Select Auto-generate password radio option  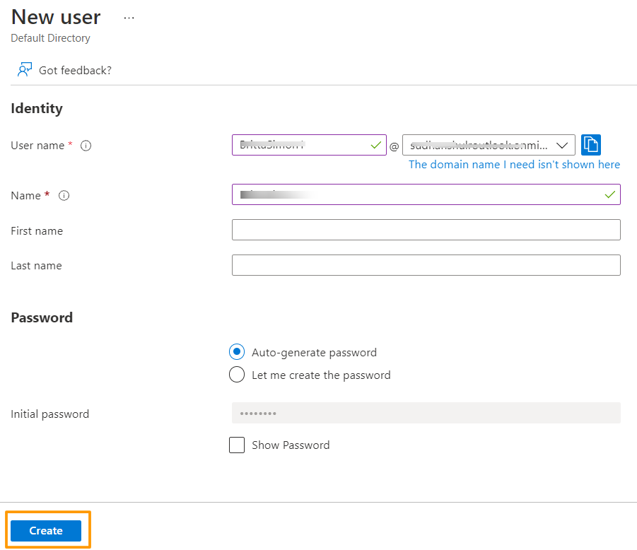237,352
